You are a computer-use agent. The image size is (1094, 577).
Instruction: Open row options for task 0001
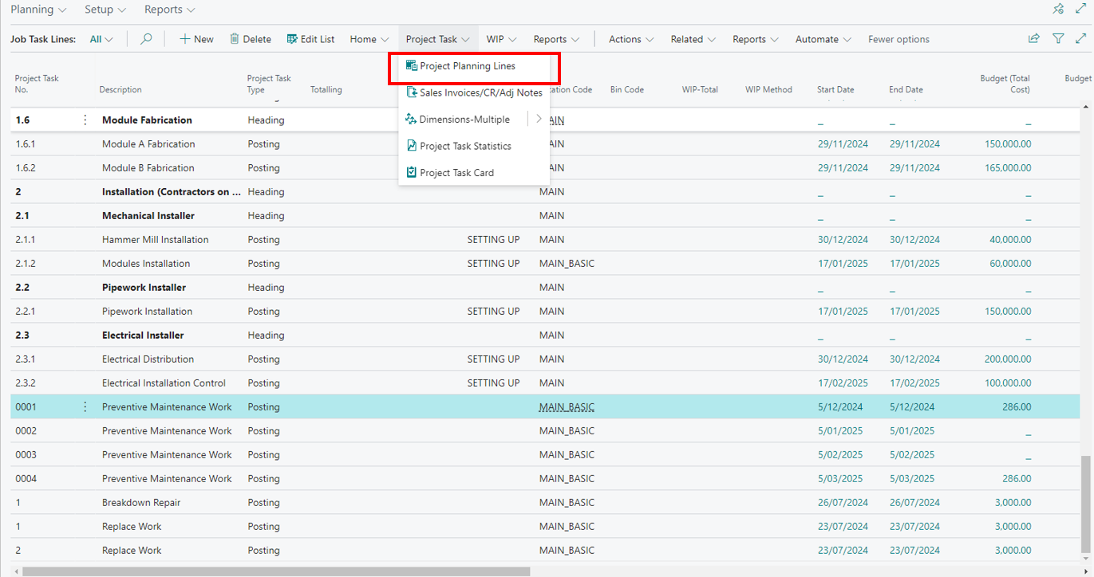85,407
